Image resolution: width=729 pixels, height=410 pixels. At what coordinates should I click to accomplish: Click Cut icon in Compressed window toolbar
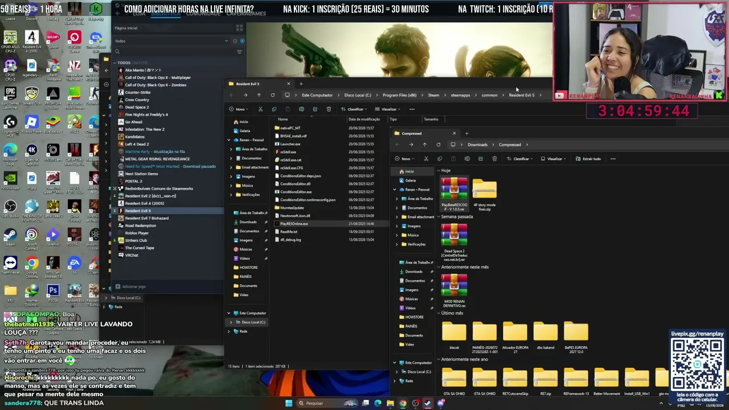click(x=426, y=159)
